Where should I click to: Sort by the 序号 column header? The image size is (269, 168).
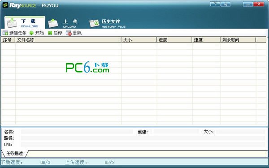coord(8,40)
